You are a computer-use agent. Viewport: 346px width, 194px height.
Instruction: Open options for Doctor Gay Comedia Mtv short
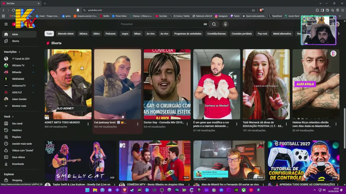tap(187, 124)
